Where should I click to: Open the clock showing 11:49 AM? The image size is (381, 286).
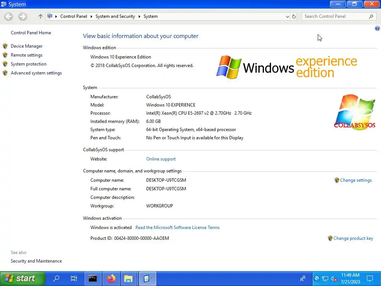tap(350, 279)
